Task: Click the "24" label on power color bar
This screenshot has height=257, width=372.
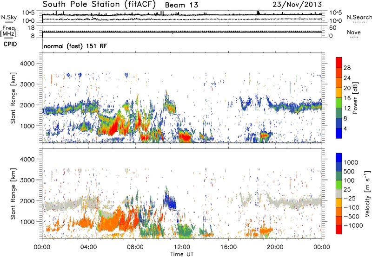Action: [347, 78]
